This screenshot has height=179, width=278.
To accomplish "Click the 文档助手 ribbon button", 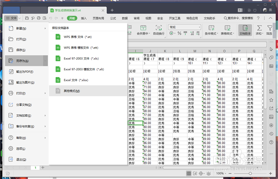I will click(x=245, y=30).
